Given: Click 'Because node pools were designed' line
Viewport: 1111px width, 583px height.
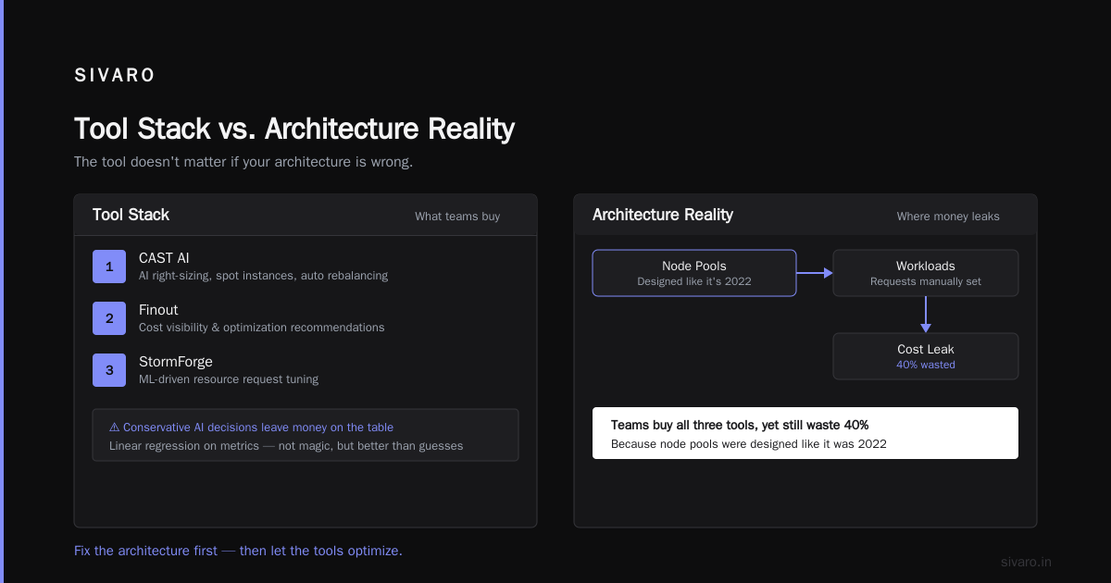Looking at the screenshot, I should click(749, 444).
